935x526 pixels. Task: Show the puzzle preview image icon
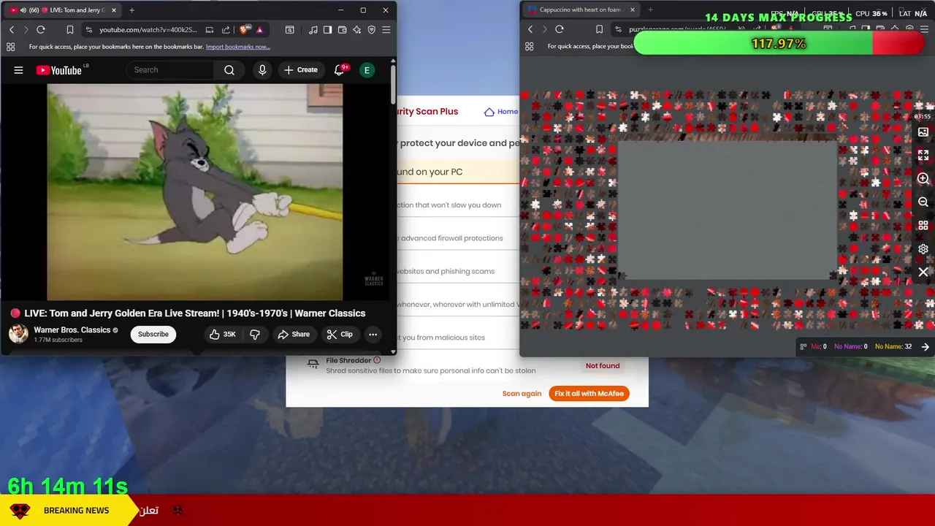click(x=923, y=132)
